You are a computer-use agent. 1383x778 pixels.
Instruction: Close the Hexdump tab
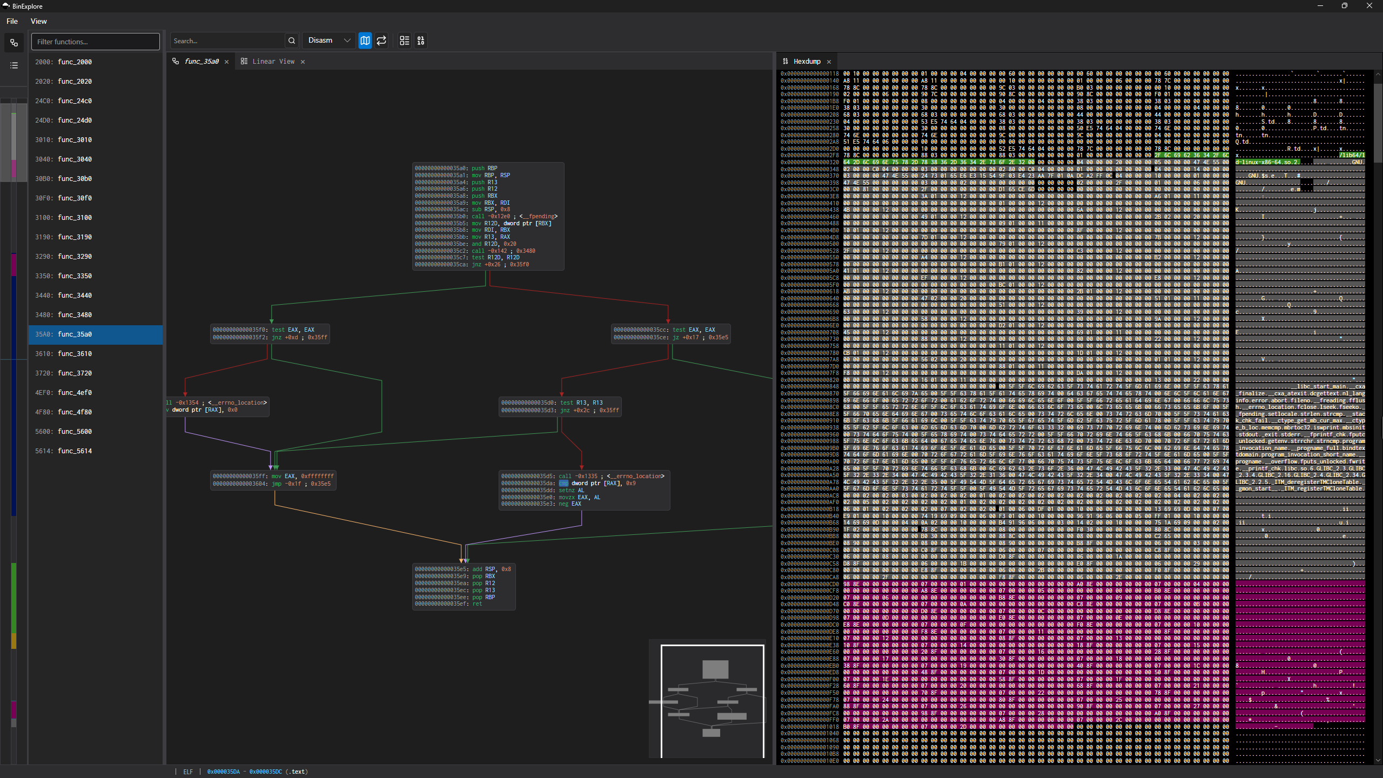[829, 62]
